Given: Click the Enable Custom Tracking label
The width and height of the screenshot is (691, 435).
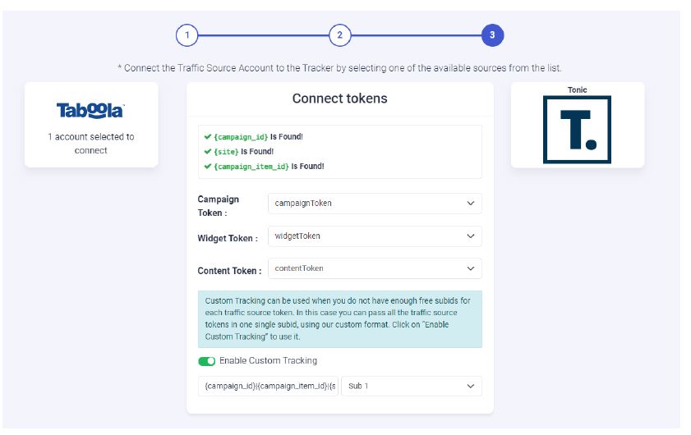Looking at the screenshot, I should click(268, 361).
